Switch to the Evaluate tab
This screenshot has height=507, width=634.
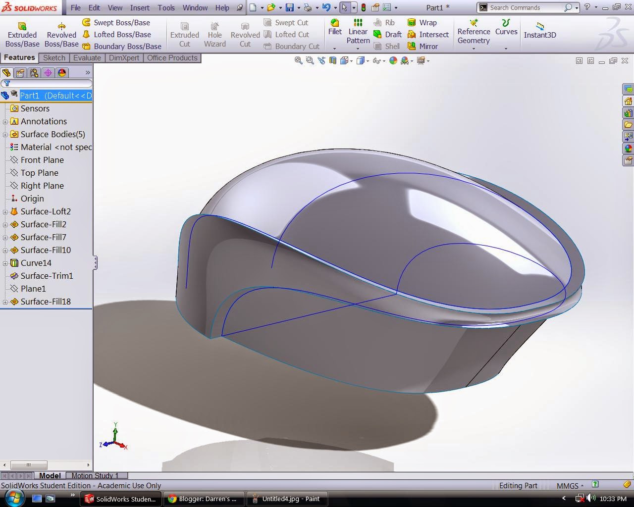click(x=87, y=58)
